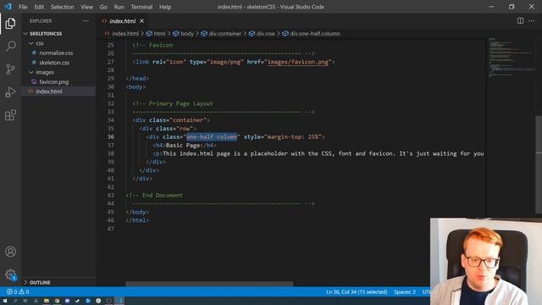The width and height of the screenshot is (542, 305).
Task: Click the "Basic Page" heading text
Action: point(183,145)
